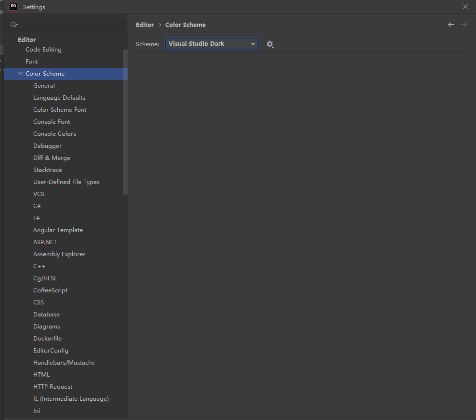Open the C# color scheme settings

tap(37, 206)
